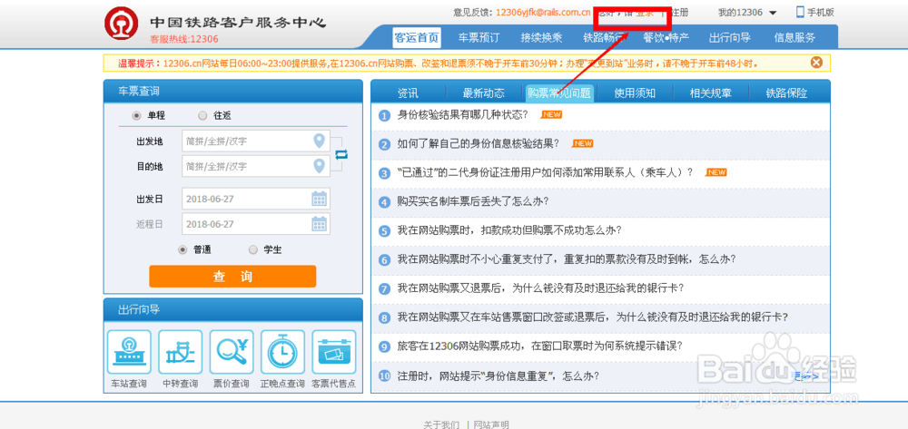This screenshot has width=908, height=429.
Task: Open the departure date calendar icon
Action: [x=319, y=199]
